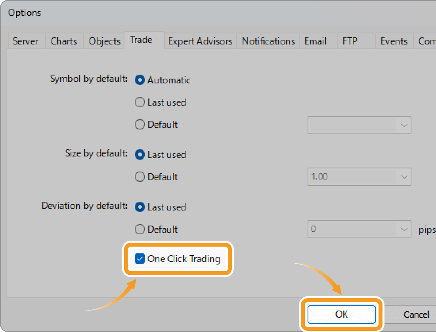Open the Expert Advisors tab
436x332 pixels.
200,41
